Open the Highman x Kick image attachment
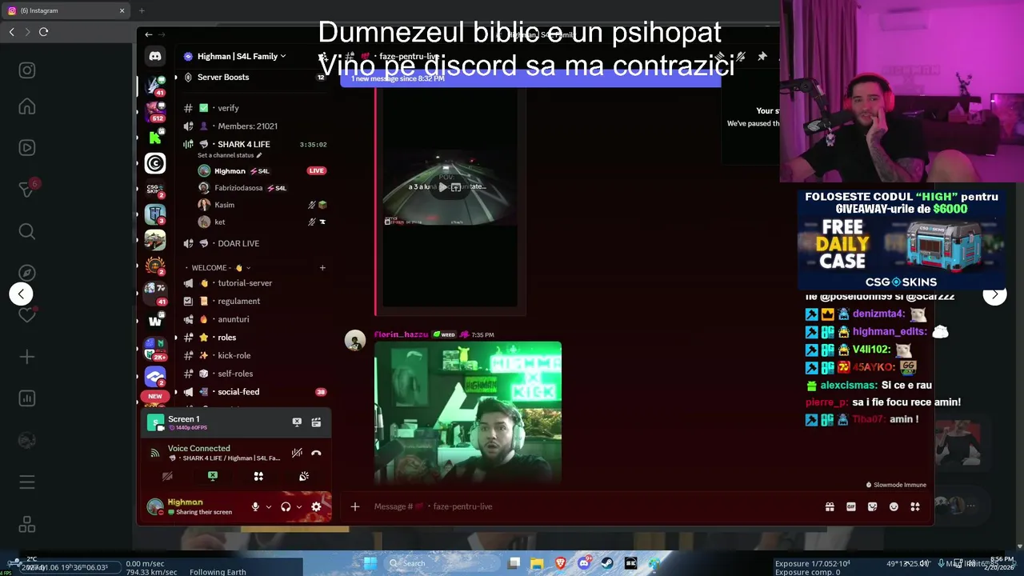Screen dimensions: 1024x576 pos(468,413)
